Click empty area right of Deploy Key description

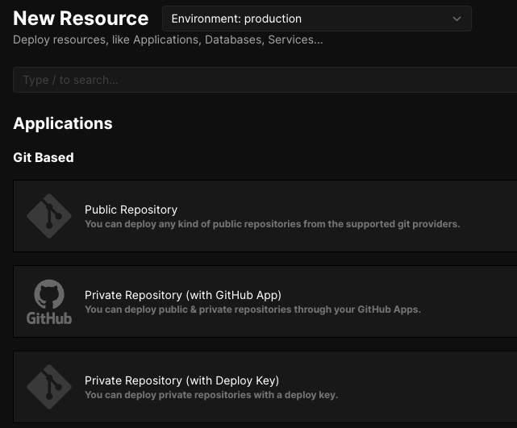427,395
